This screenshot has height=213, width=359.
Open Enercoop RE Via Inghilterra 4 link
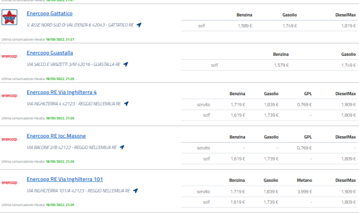[x=61, y=92]
